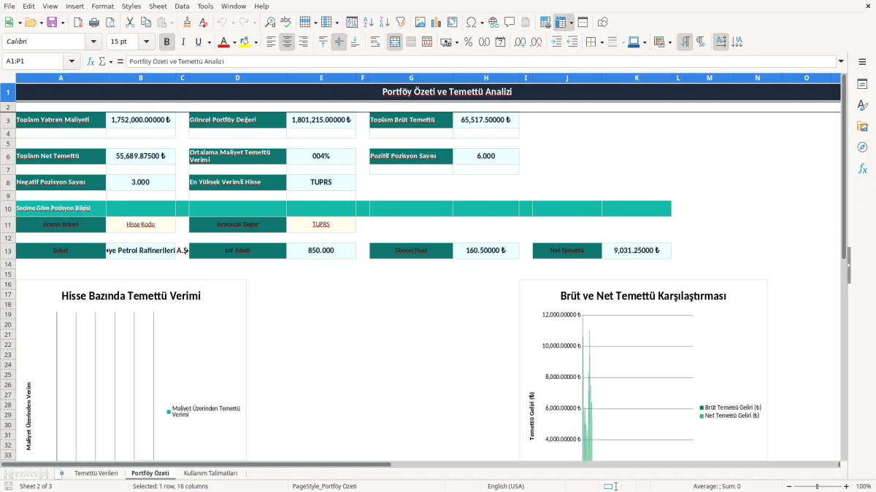Click the zoom out minus button
The height and width of the screenshot is (492, 876).
tap(788, 486)
